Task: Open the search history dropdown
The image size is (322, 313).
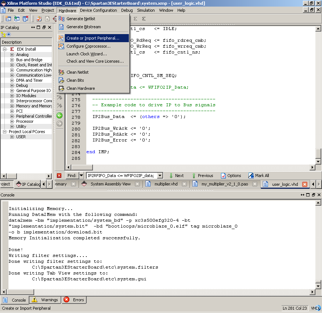Action: (160, 176)
